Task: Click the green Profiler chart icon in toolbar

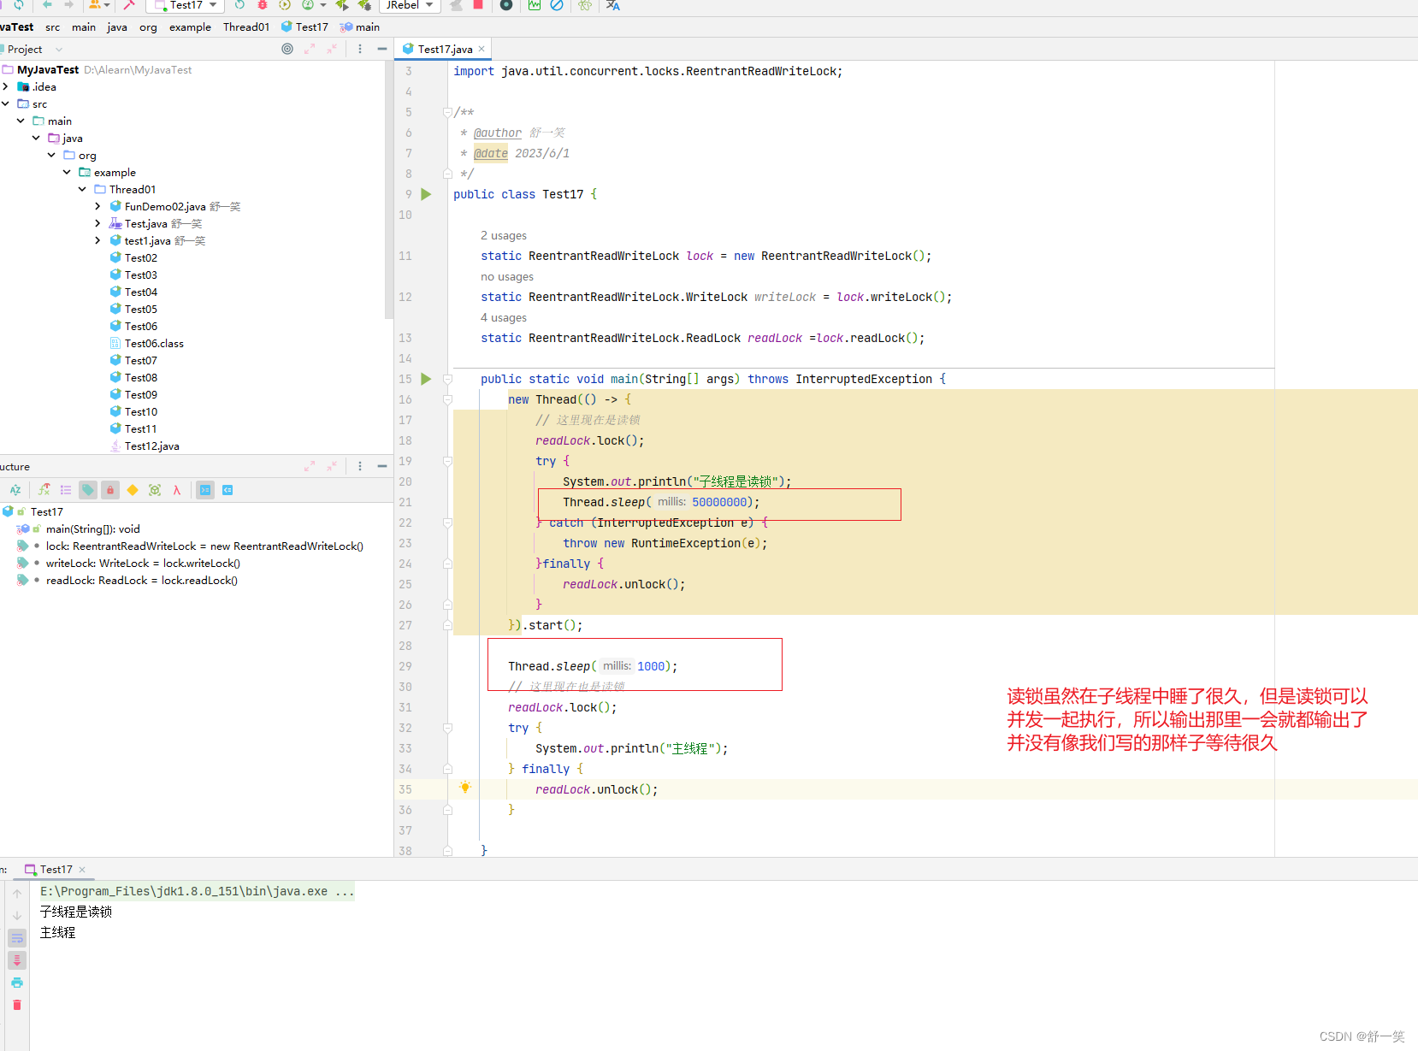Action: [x=535, y=5]
